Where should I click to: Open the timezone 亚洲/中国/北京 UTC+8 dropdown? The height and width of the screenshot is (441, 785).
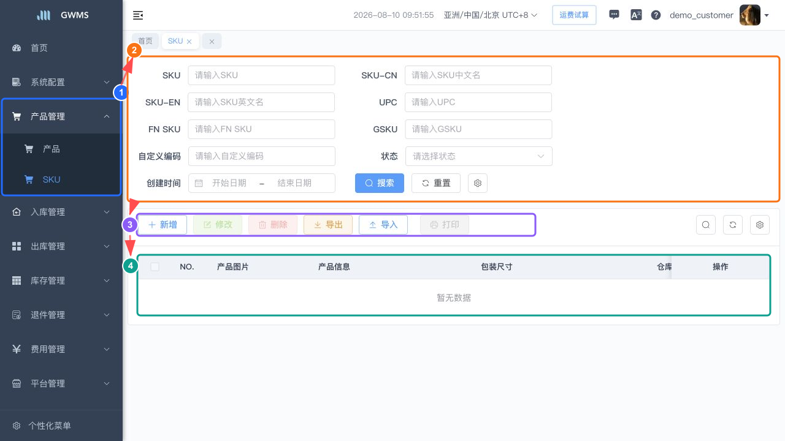pos(491,15)
